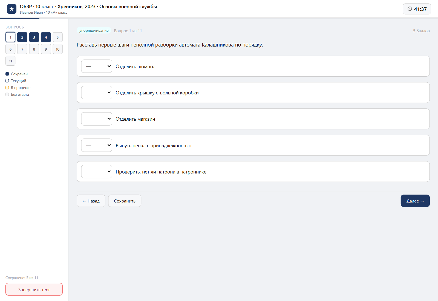The width and height of the screenshot is (438, 301).
Task: Open order dropdown for "Отделить магазин"
Action: pos(97,119)
